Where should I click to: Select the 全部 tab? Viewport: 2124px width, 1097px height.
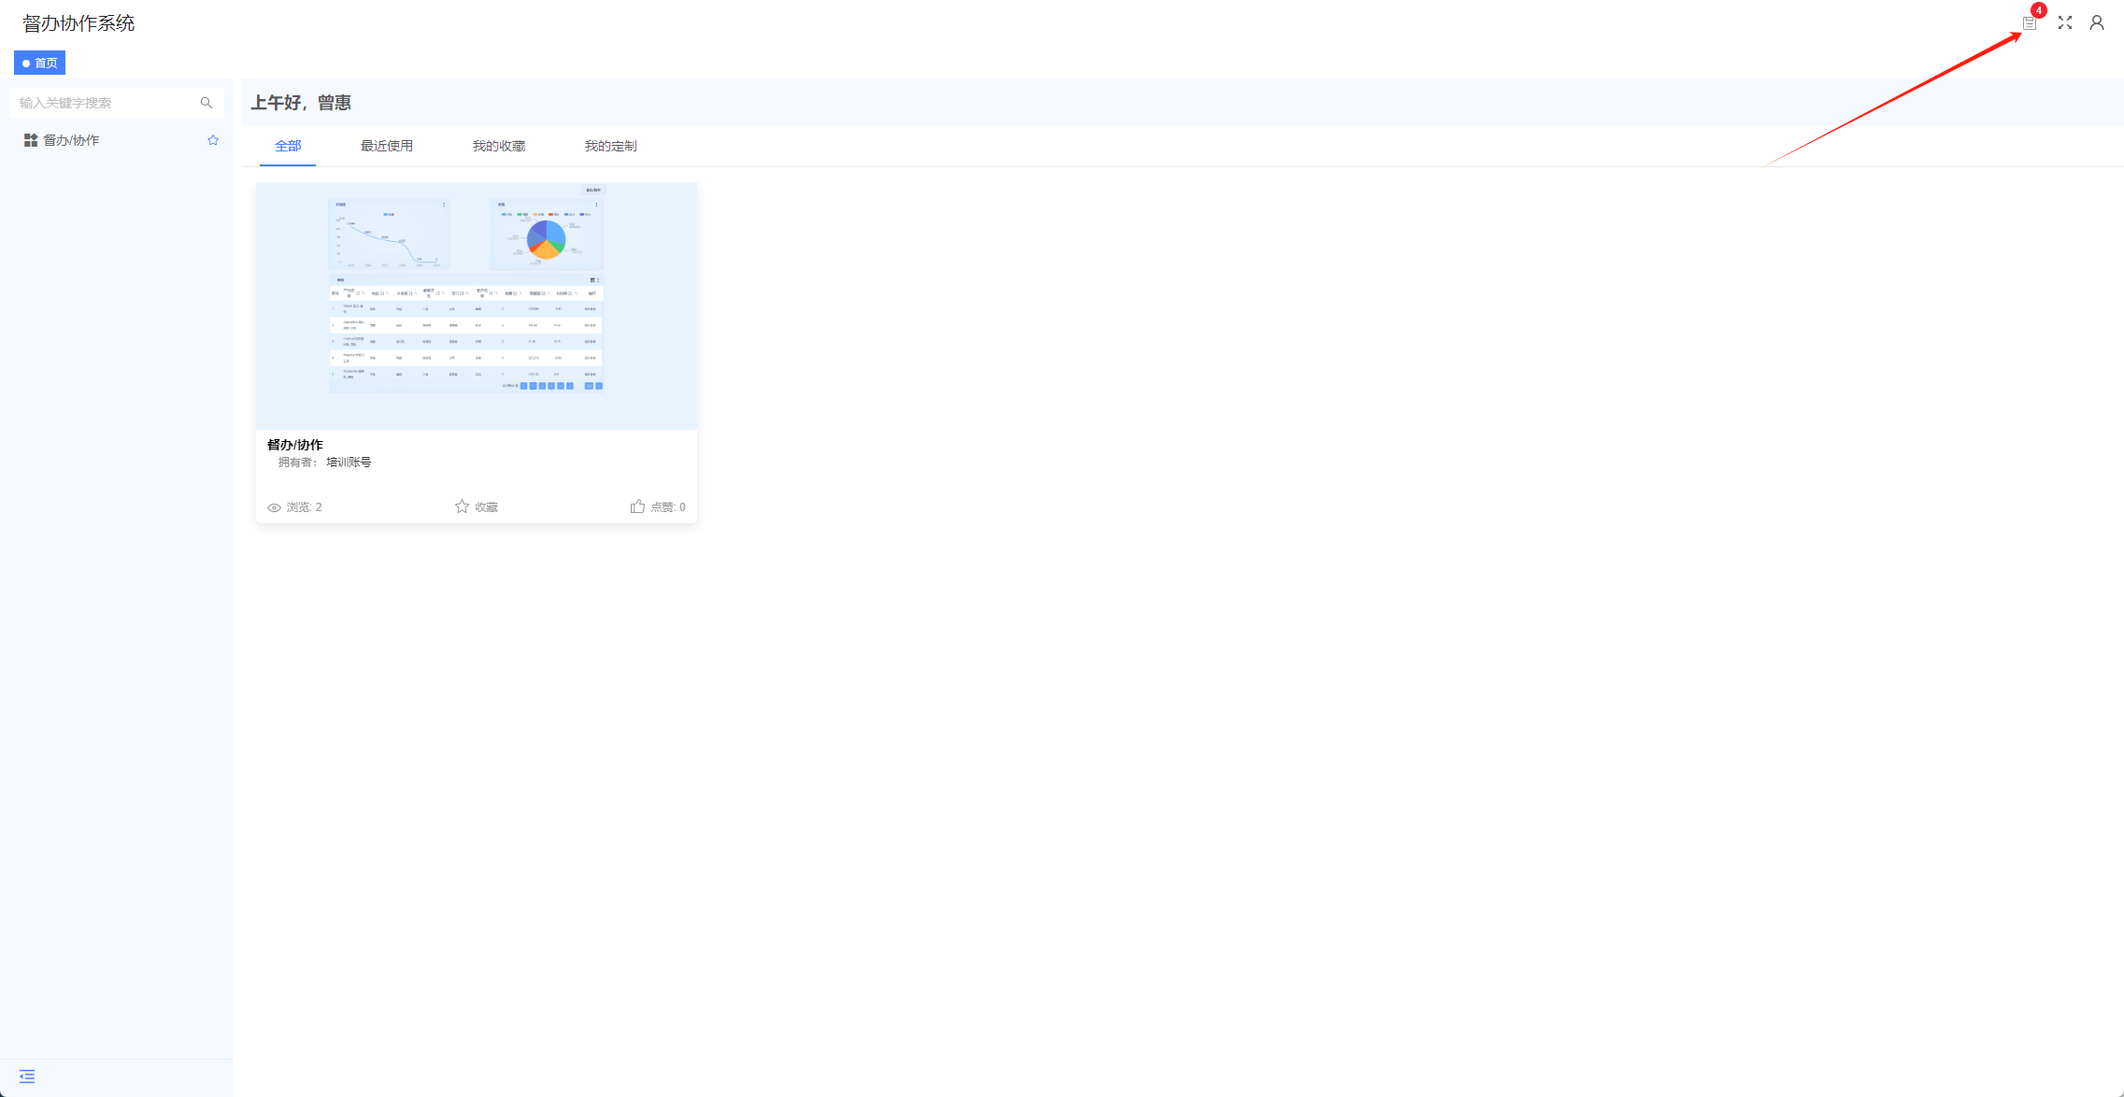pos(288,146)
